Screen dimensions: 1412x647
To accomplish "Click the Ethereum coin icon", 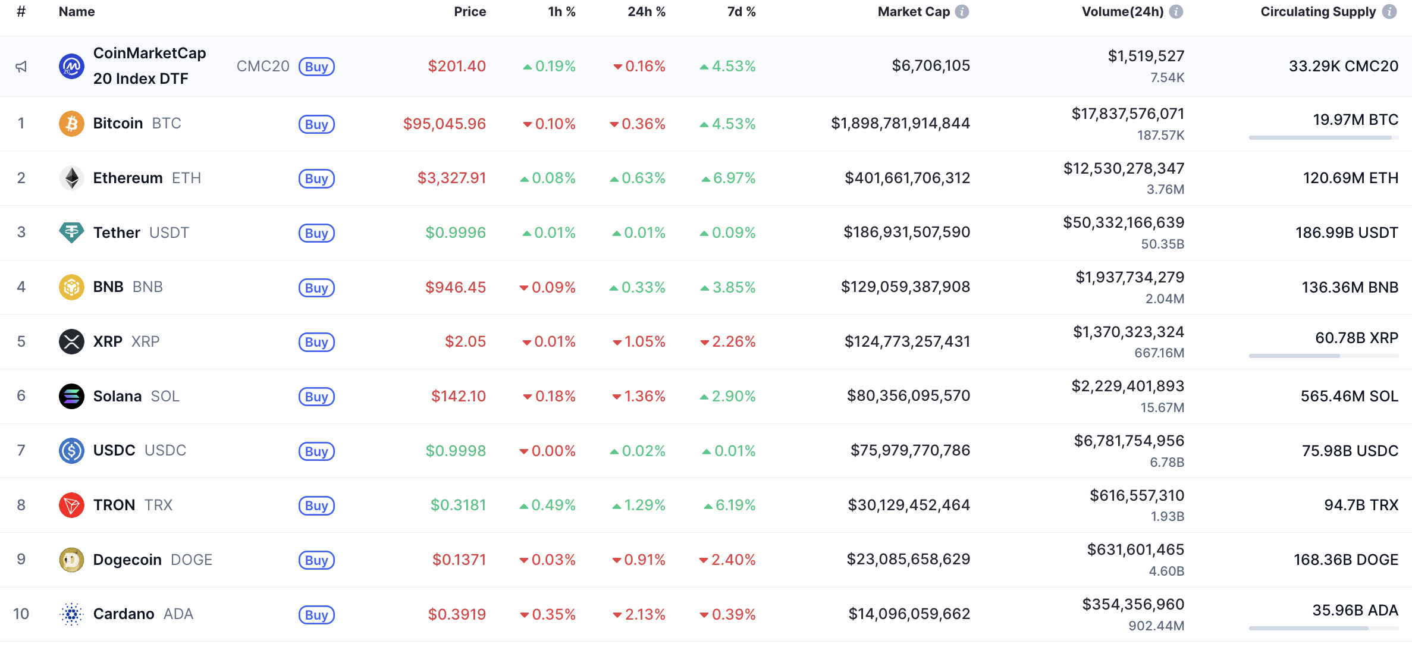I will pos(71,178).
